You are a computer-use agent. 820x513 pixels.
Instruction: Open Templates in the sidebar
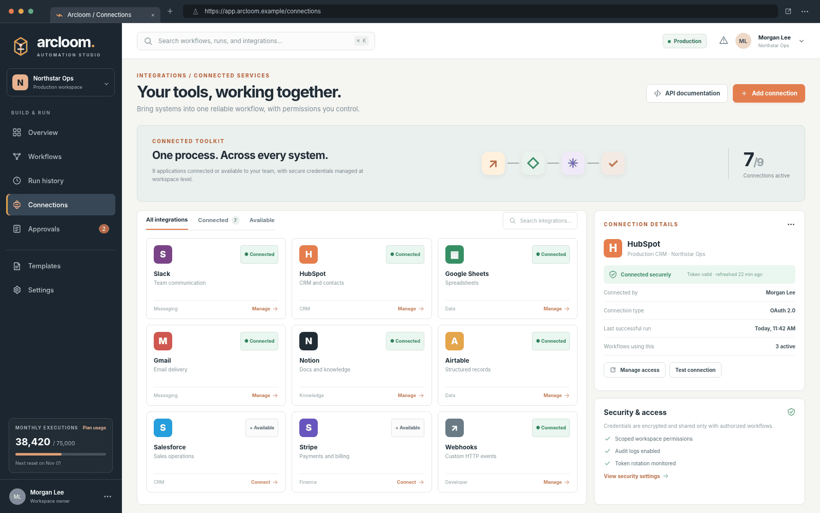click(60, 266)
